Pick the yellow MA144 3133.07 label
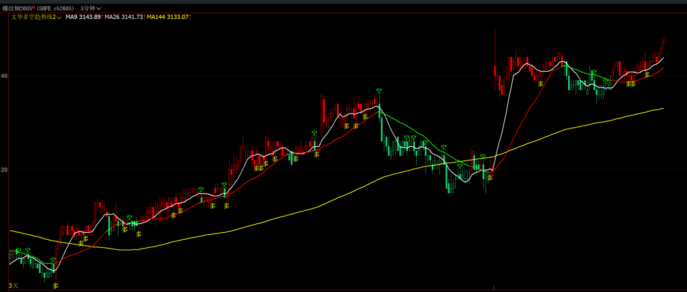This screenshot has width=687, height=292. (167, 17)
